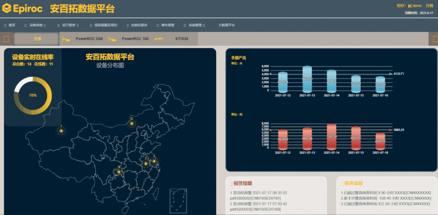Viewport: 438px width, 215px height.
Task: Click map marker 1 in western China
Action: click(x=61, y=131)
